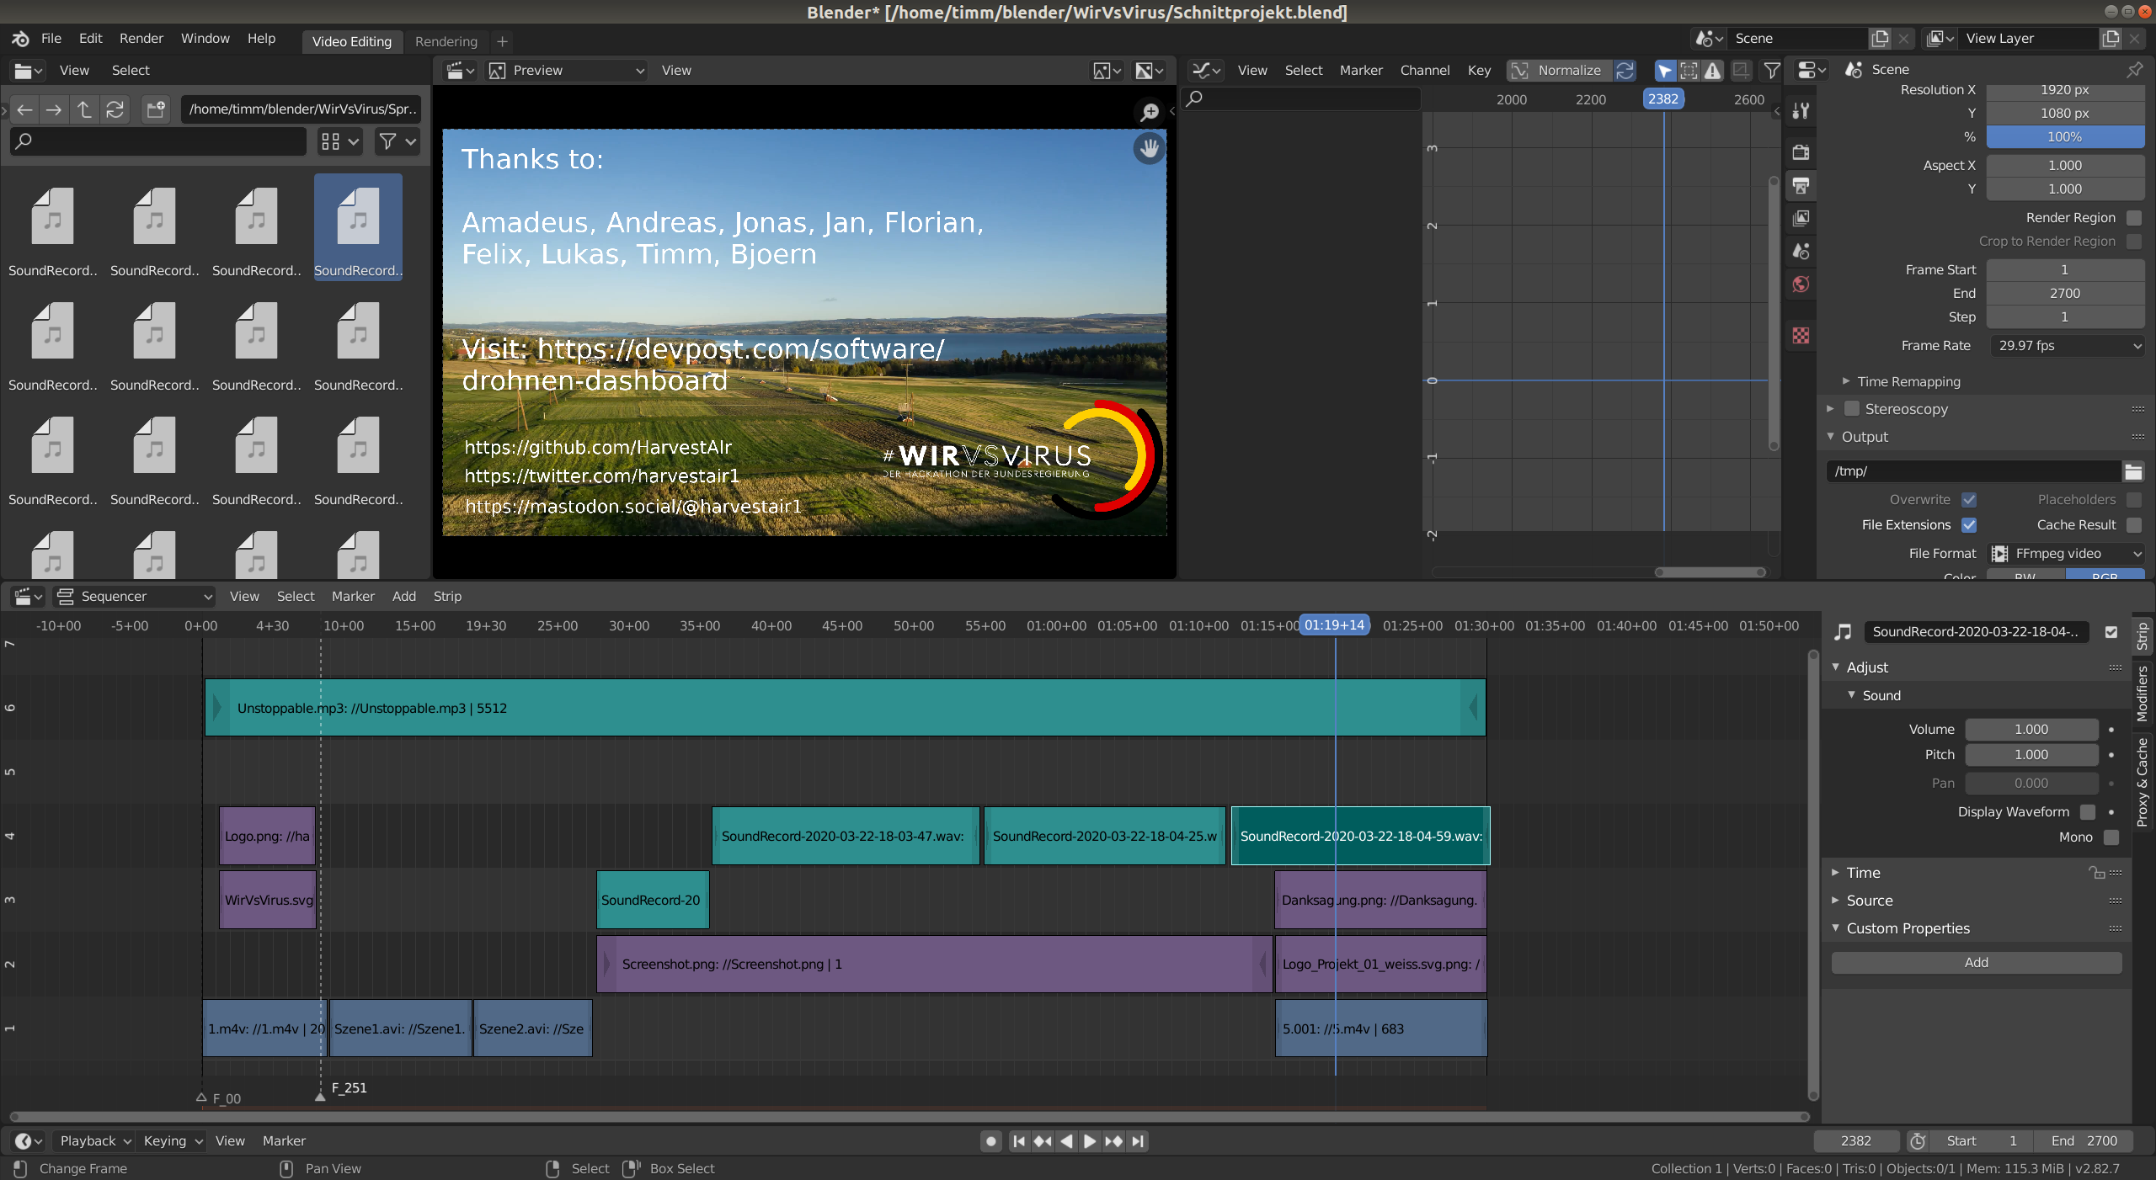
Task: Click the zoom magnifier icon in preview
Action: 1149,112
